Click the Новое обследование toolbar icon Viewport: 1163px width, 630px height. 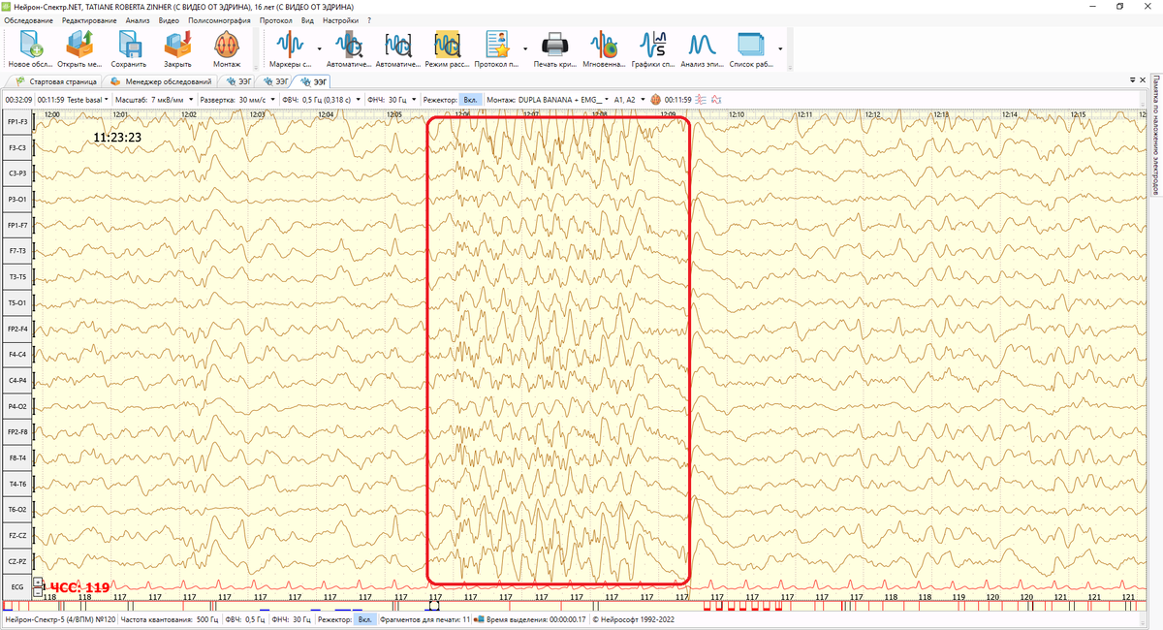(31, 48)
